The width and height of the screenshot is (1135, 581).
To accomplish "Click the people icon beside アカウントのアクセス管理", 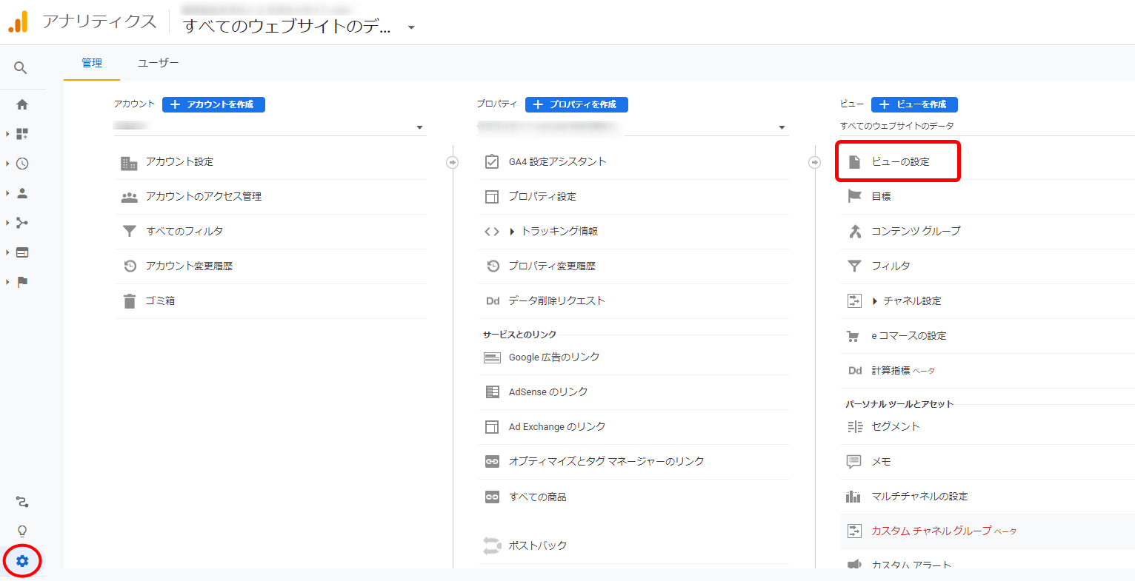I will tap(129, 197).
